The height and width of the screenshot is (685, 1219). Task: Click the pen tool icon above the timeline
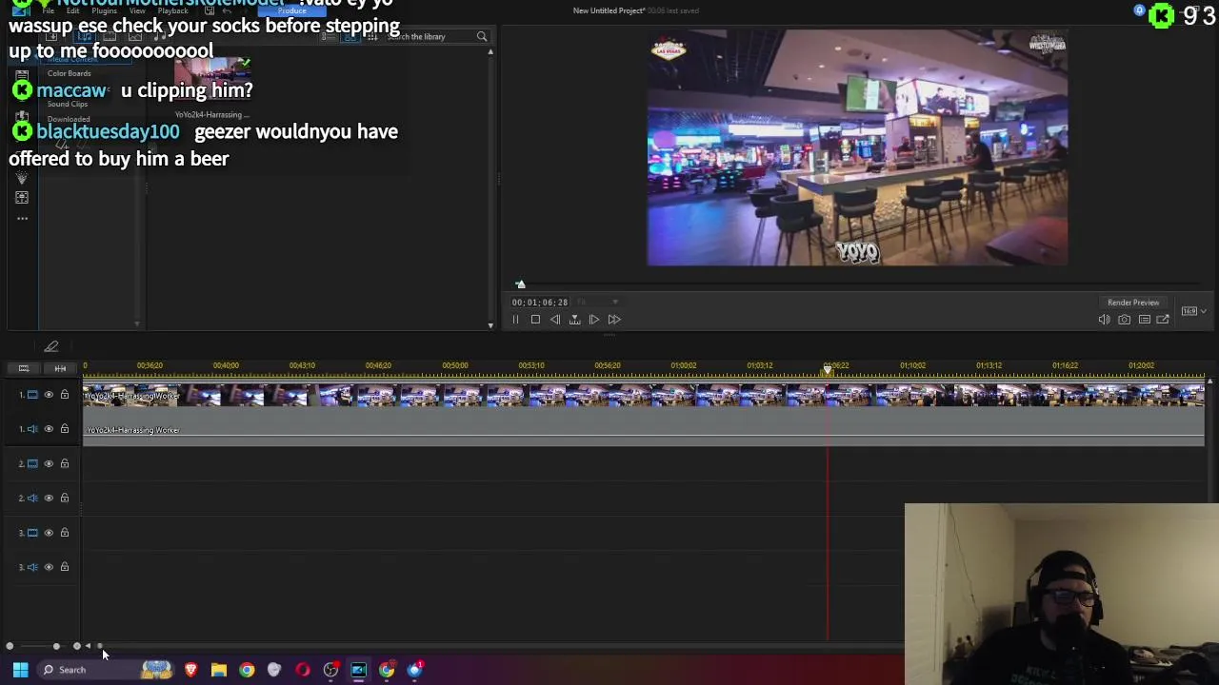[51, 346]
